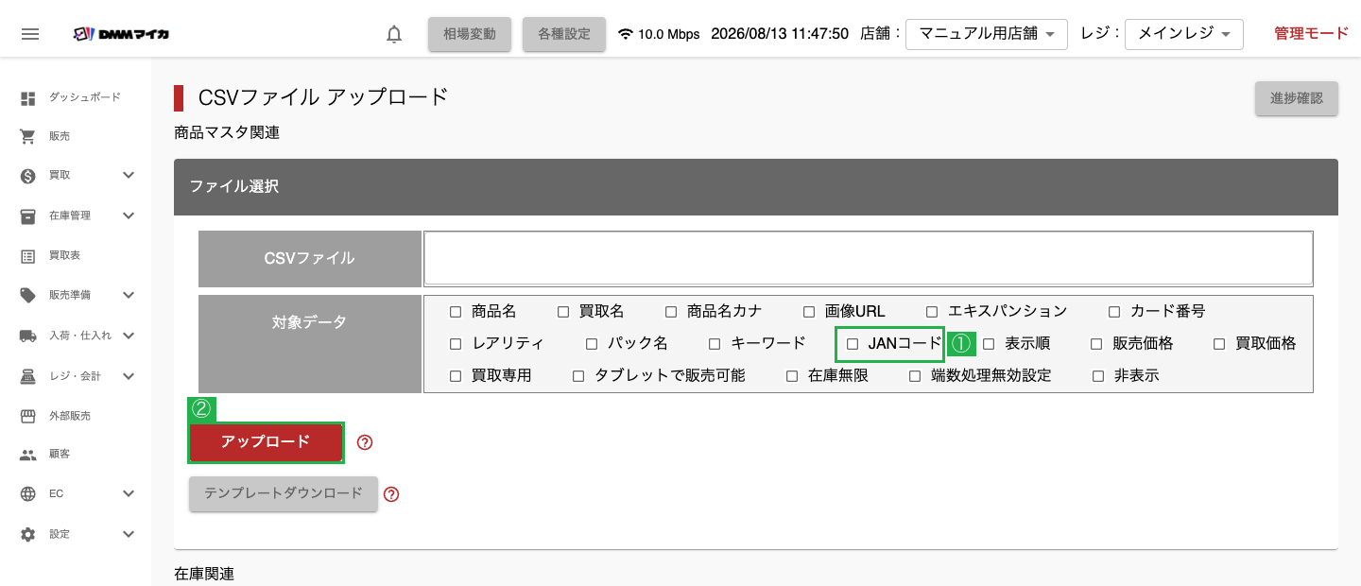Open the ダッシュボード dashboard icon
The height and width of the screenshot is (586, 1361).
point(28,97)
